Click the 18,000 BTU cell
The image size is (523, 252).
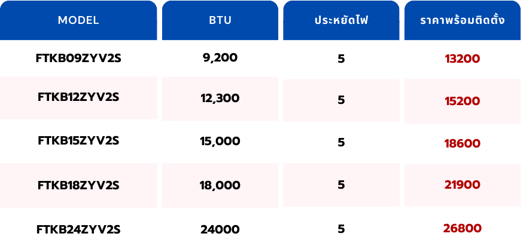220,185
